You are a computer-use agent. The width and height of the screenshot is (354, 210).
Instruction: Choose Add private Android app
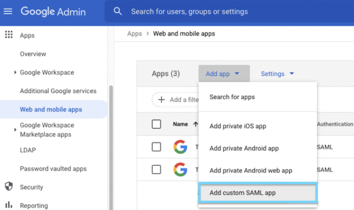[258, 148]
